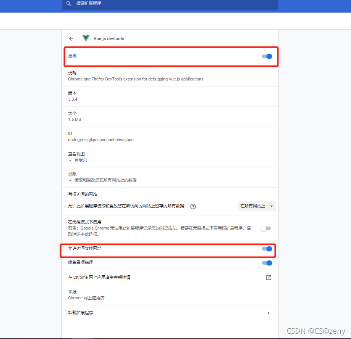Expand the 卸载扩展程序 arrow
Viewport: 351px width, 339px height.
click(269, 313)
